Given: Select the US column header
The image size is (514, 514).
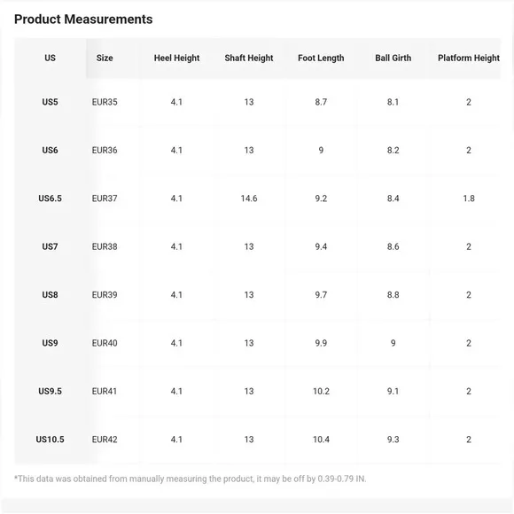Looking at the screenshot, I should (x=50, y=58).
